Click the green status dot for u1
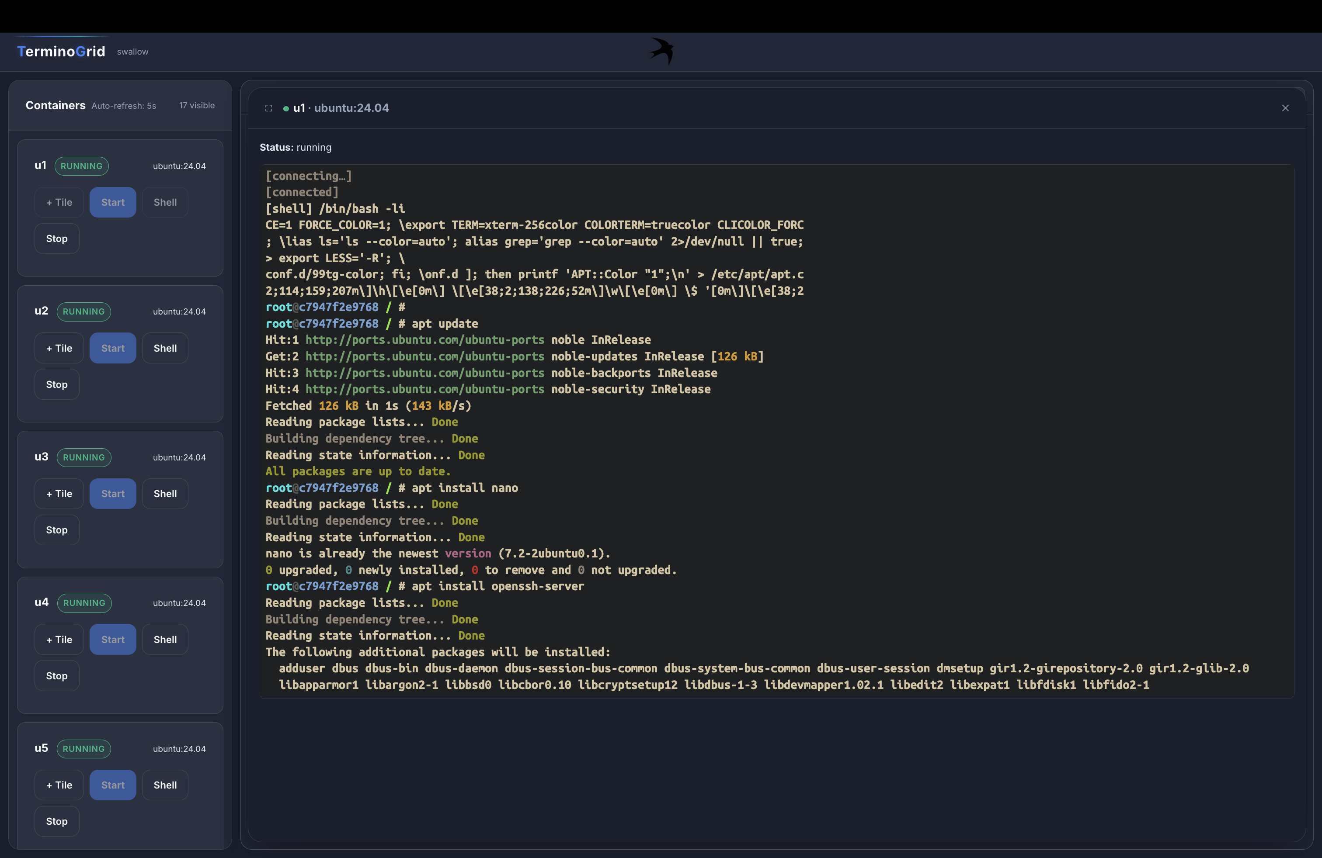 (x=285, y=109)
